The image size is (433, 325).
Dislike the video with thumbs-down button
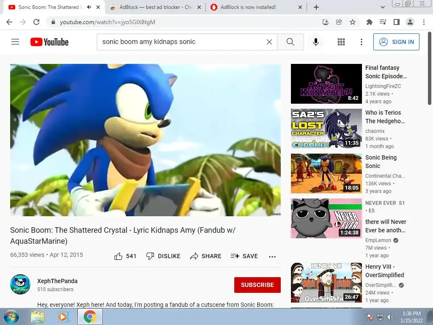pyautogui.click(x=163, y=256)
